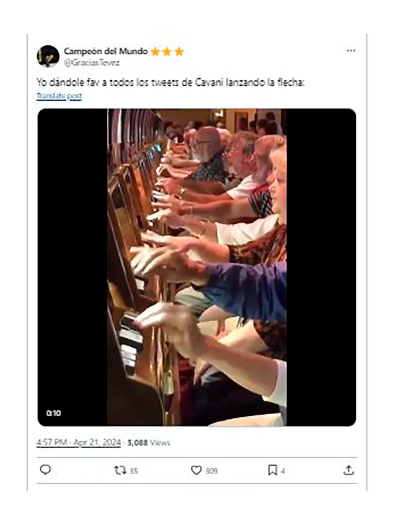Screen dimensions: 395x526
Task: Click the black left bar of video
Action: click(x=72, y=267)
